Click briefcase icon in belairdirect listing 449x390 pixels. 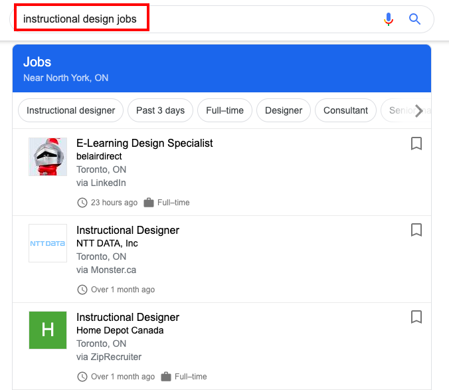[x=149, y=203]
